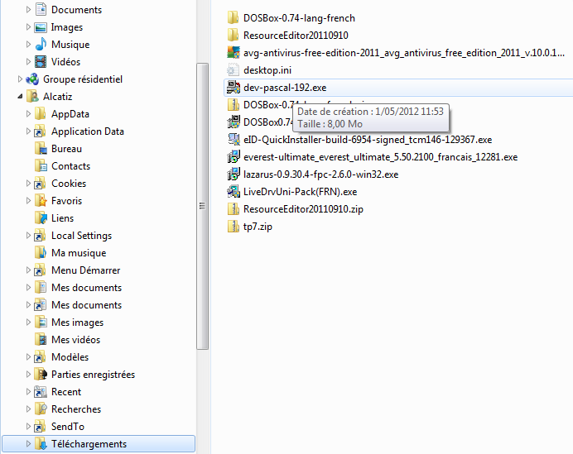Viewport: 573px width, 454px height.
Task: Select the DOSBox-0.74-lang-french folder
Action: [x=300, y=18]
